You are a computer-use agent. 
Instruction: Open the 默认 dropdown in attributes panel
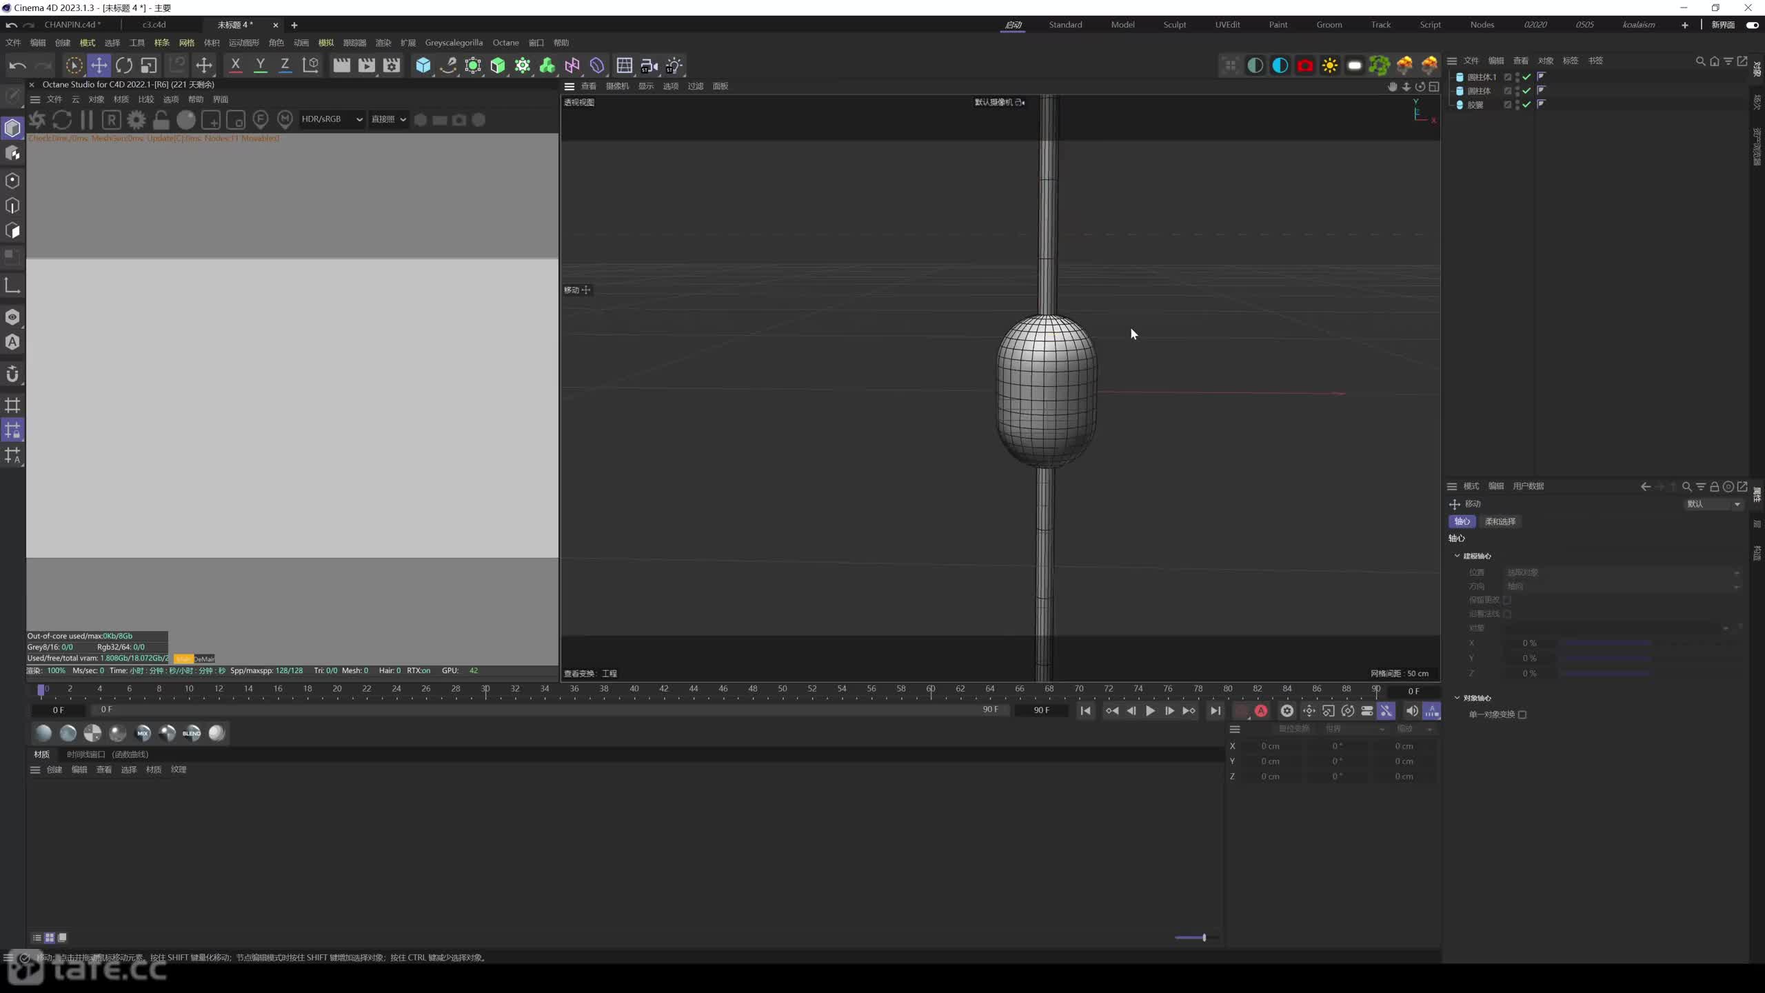[x=1713, y=504]
